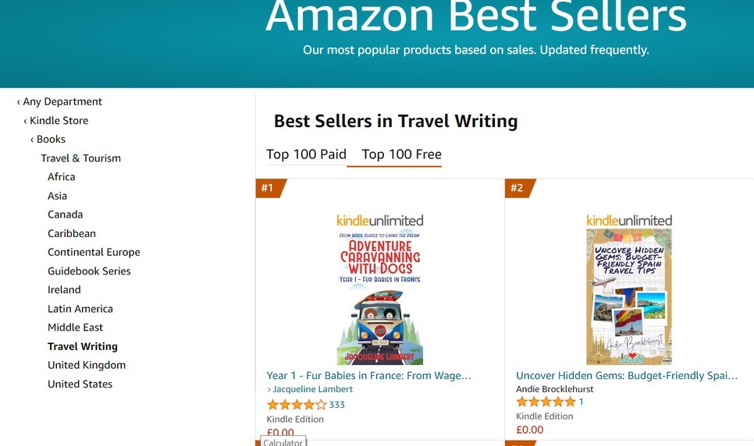Screen dimensions: 754x446
Task: Click the #2 rank badge
Action: click(x=517, y=188)
